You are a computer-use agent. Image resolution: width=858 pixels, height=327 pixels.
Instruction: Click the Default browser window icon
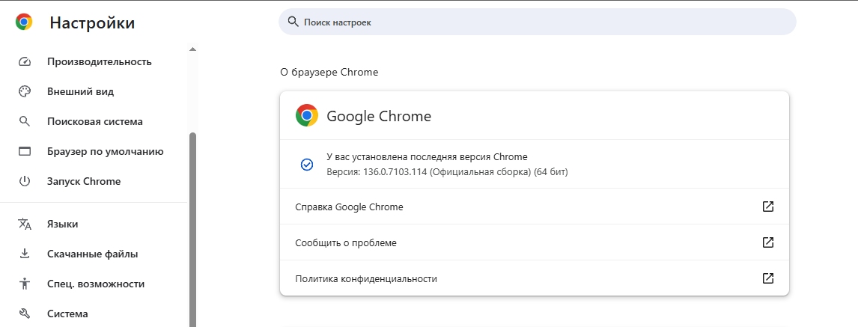25,151
